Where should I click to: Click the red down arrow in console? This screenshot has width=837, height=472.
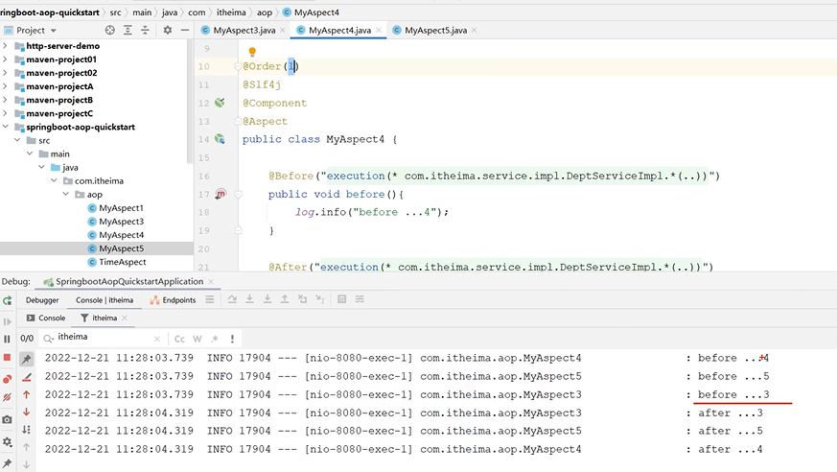pos(26,412)
